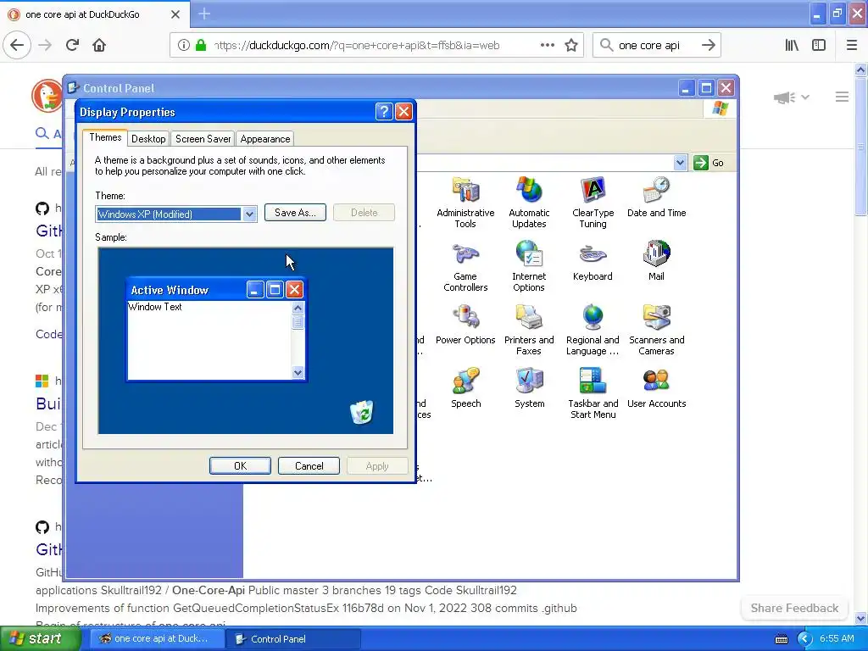This screenshot has height=651, width=868.
Task: Open Administrative Tools in Control Panel
Action: (x=465, y=203)
